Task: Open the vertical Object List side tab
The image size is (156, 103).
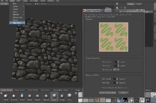Action: click(155, 17)
